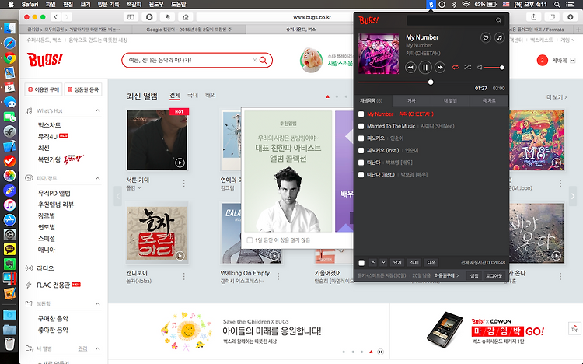Open Safari downloads button
The height and width of the screenshot is (364, 583).
(571, 17)
